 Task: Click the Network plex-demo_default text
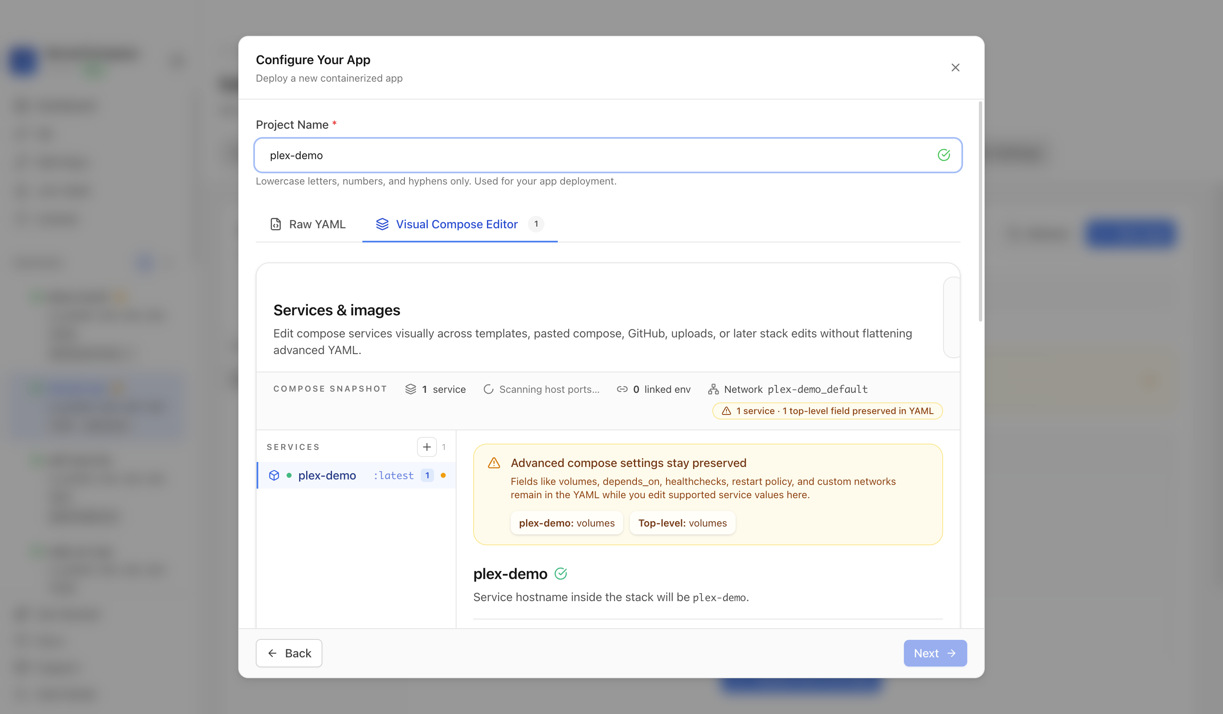click(796, 389)
